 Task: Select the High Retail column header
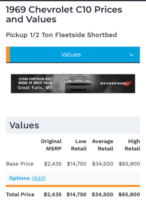pos(133,145)
